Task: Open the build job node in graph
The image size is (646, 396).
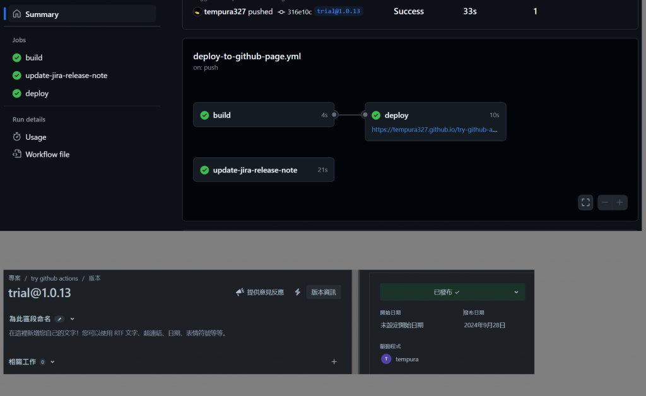Action: tap(264, 115)
